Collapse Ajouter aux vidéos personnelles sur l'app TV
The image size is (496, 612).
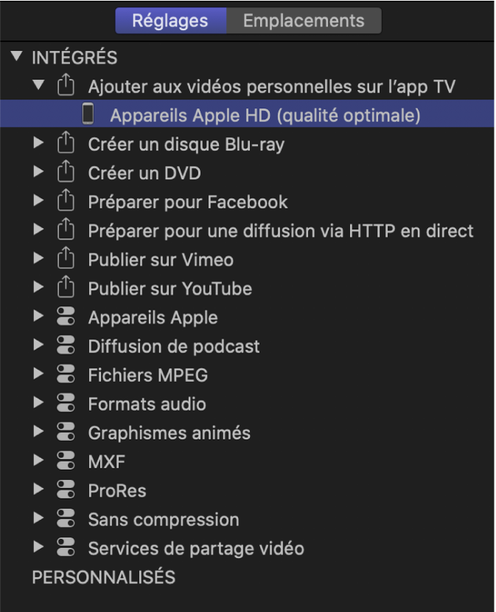pyautogui.click(x=38, y=86)
